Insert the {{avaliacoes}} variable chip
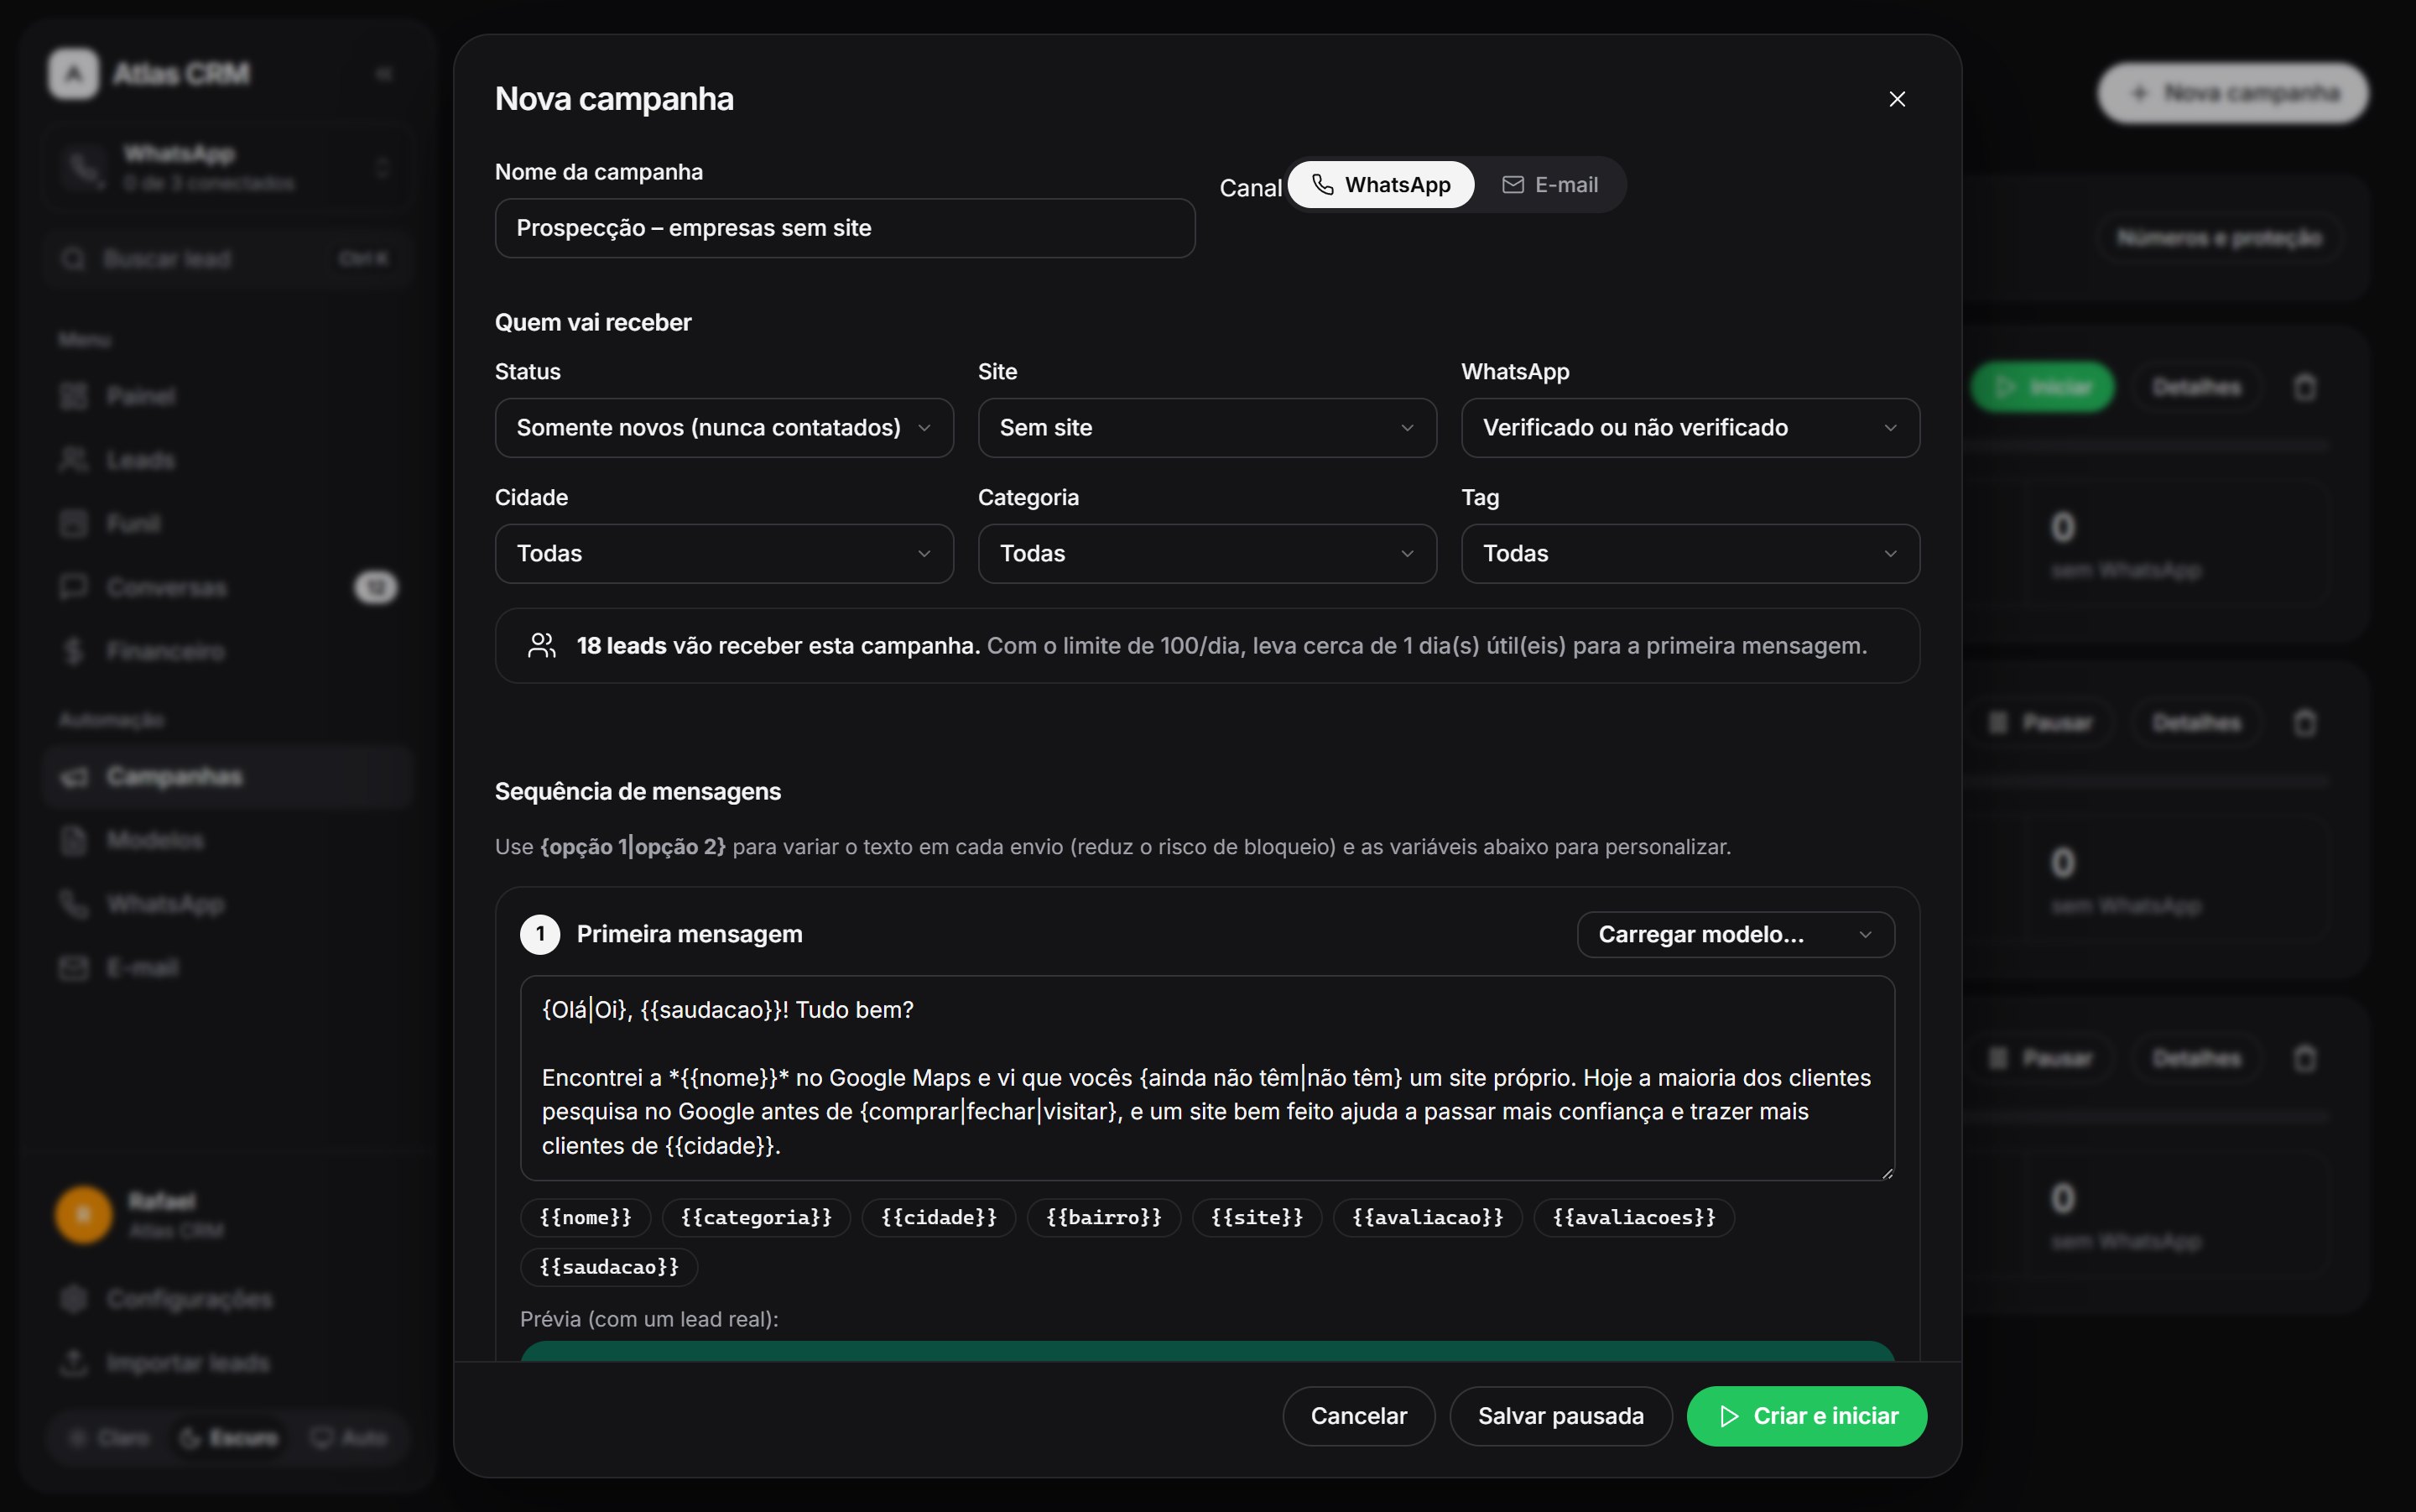Viewport: 2416px width, 1512px height. [x=1633, y=1217]
